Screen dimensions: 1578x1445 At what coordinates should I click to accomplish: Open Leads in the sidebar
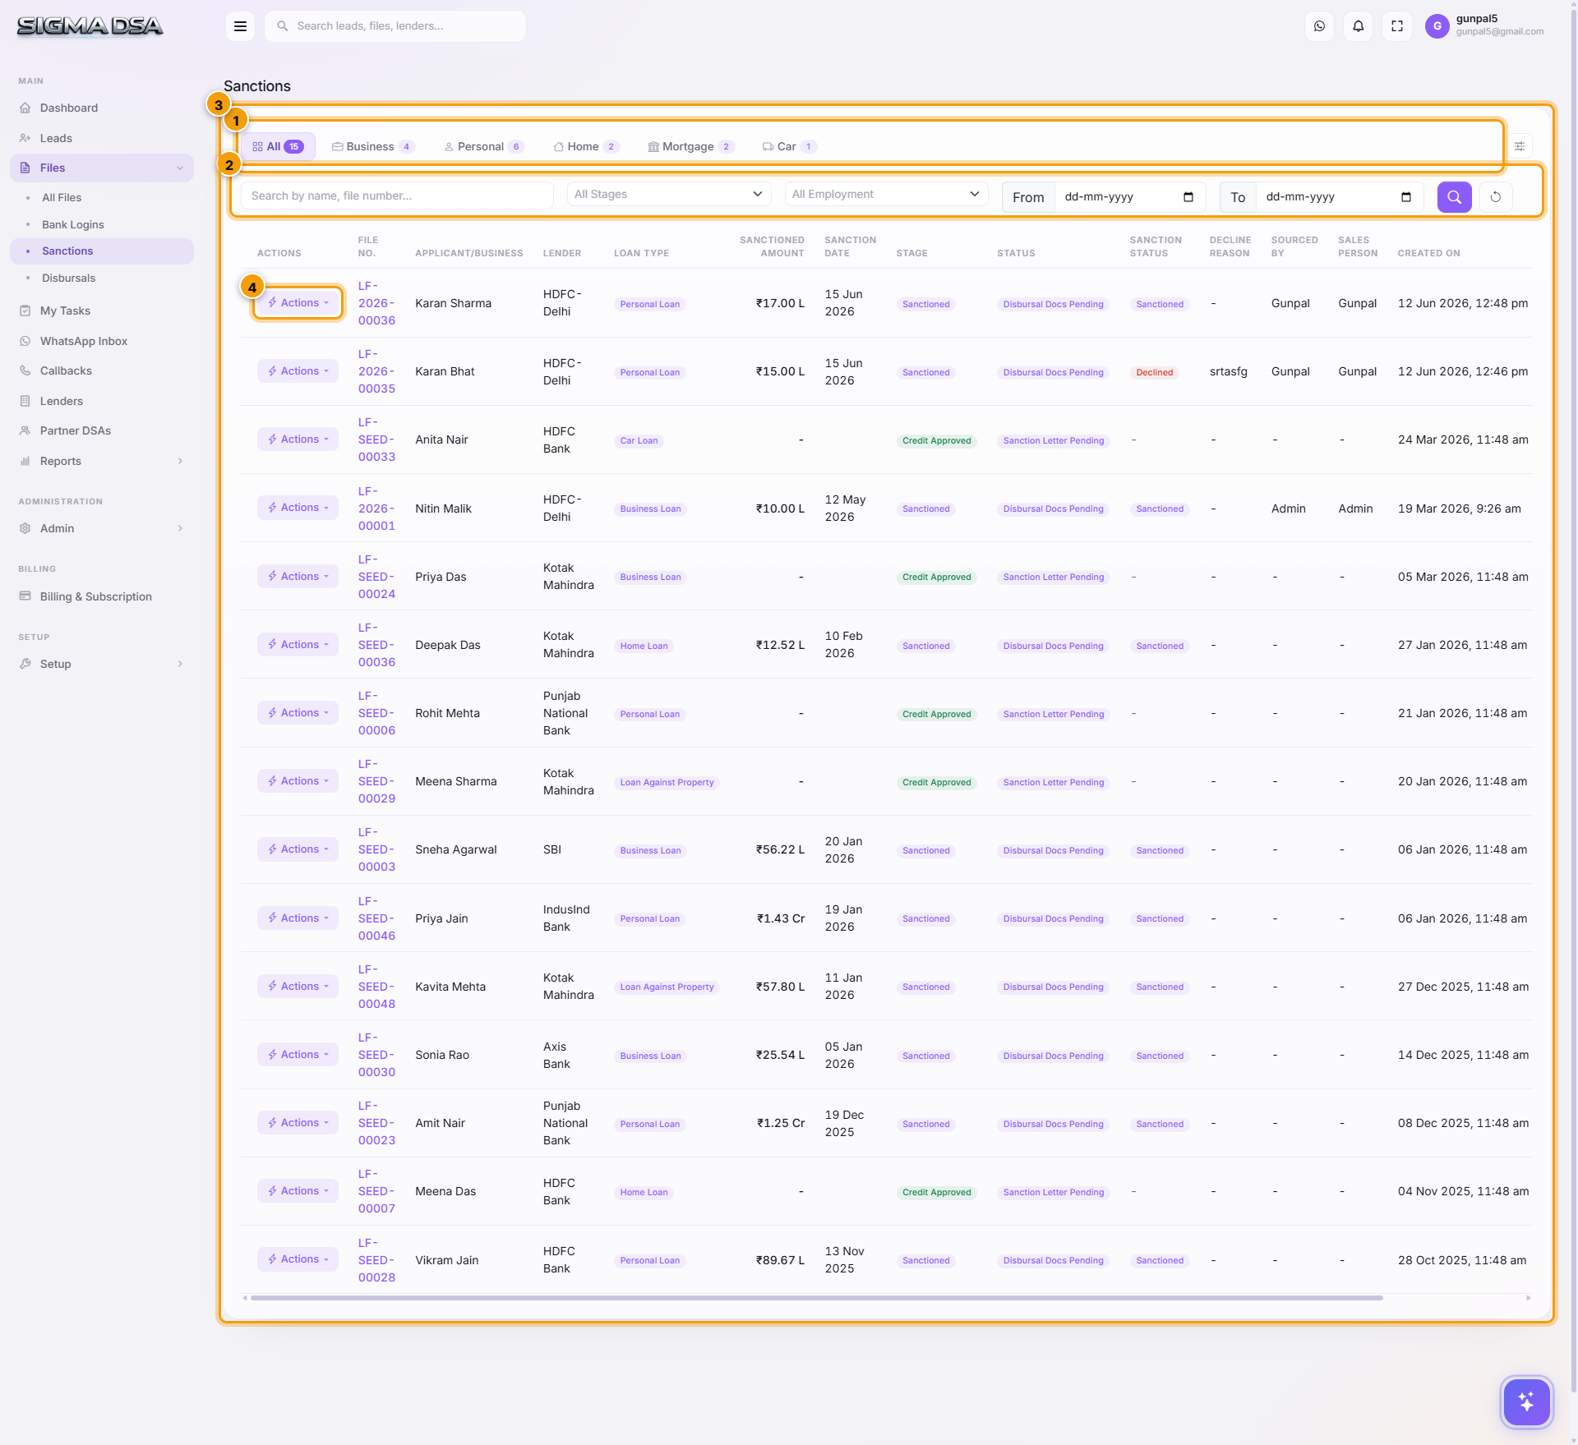102,138
